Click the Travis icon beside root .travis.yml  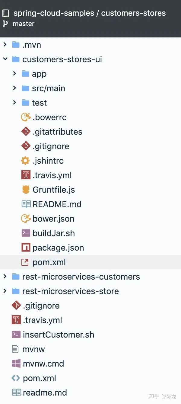click(16, 320)
